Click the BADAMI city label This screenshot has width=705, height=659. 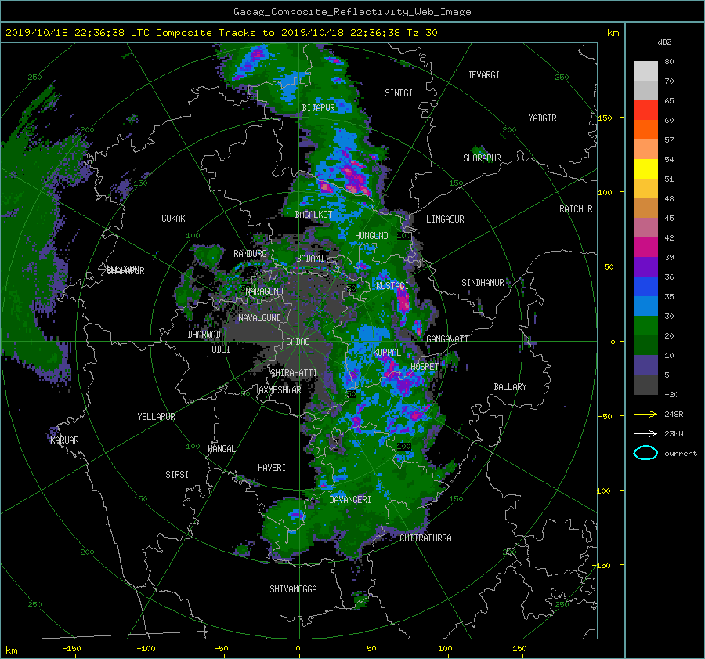pyautogui.click(x=310, y=259)
